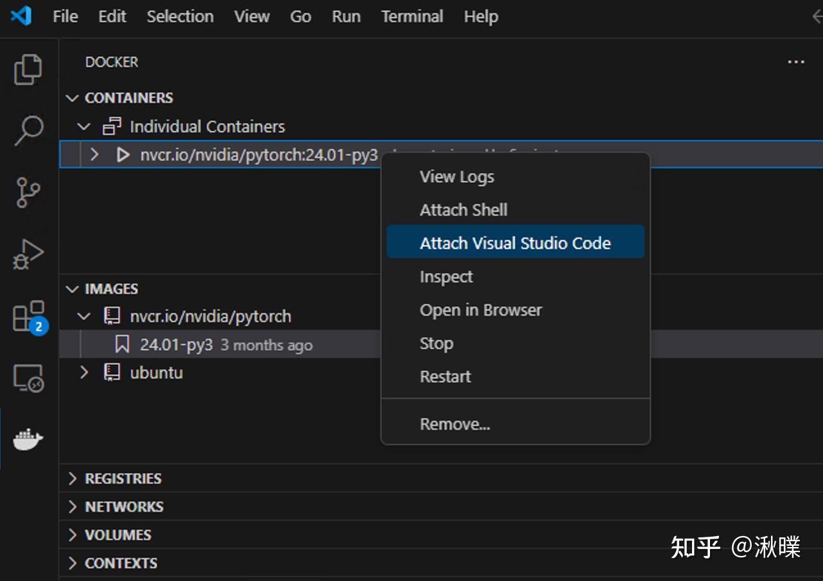Screen dimensions: 823x581
Task: Expand the ubuntu image entry
Action: [83, 372]
